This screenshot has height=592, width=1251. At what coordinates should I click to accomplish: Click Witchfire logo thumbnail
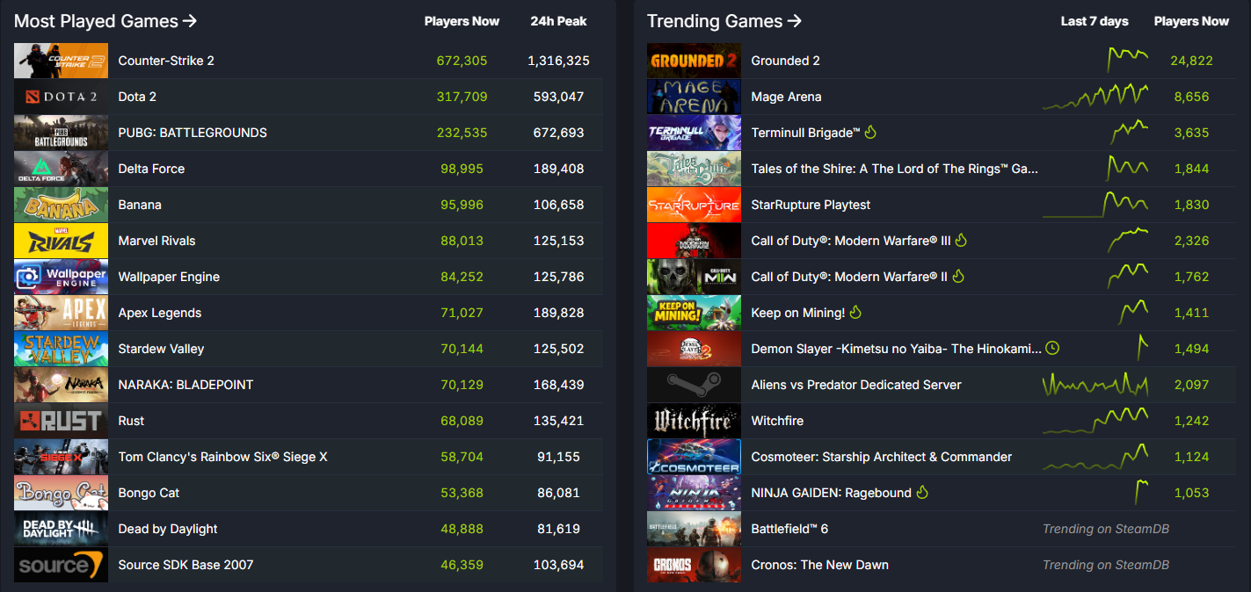694,421
